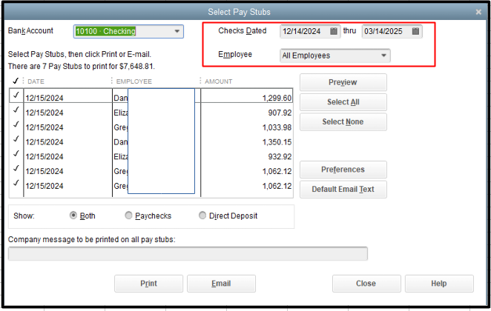Viewport: 491px width, 311px height.
Task: Choose the Paychecks radio option
Action: pyautogui.click(x=128, y=215)
